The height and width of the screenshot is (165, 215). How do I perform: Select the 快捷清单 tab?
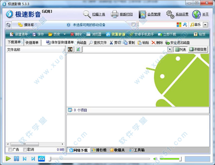pos(32,43)
